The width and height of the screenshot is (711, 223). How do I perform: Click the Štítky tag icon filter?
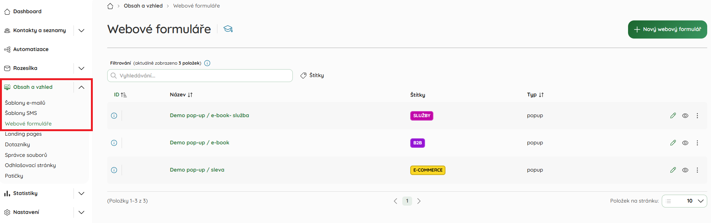[303, 76]
